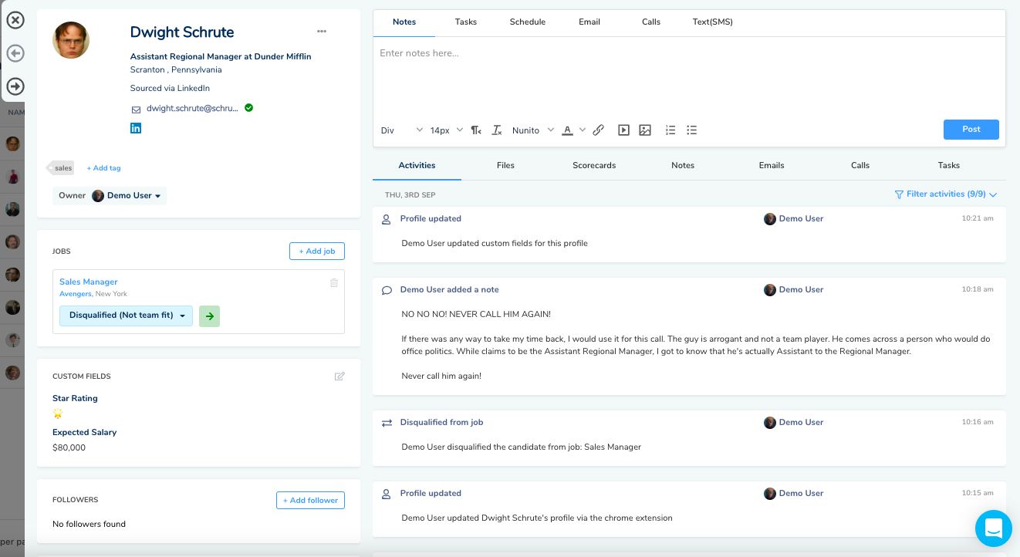Navigate to the next candidate profile
Screen dimensions: 1020x557
[x=15, y=86]
